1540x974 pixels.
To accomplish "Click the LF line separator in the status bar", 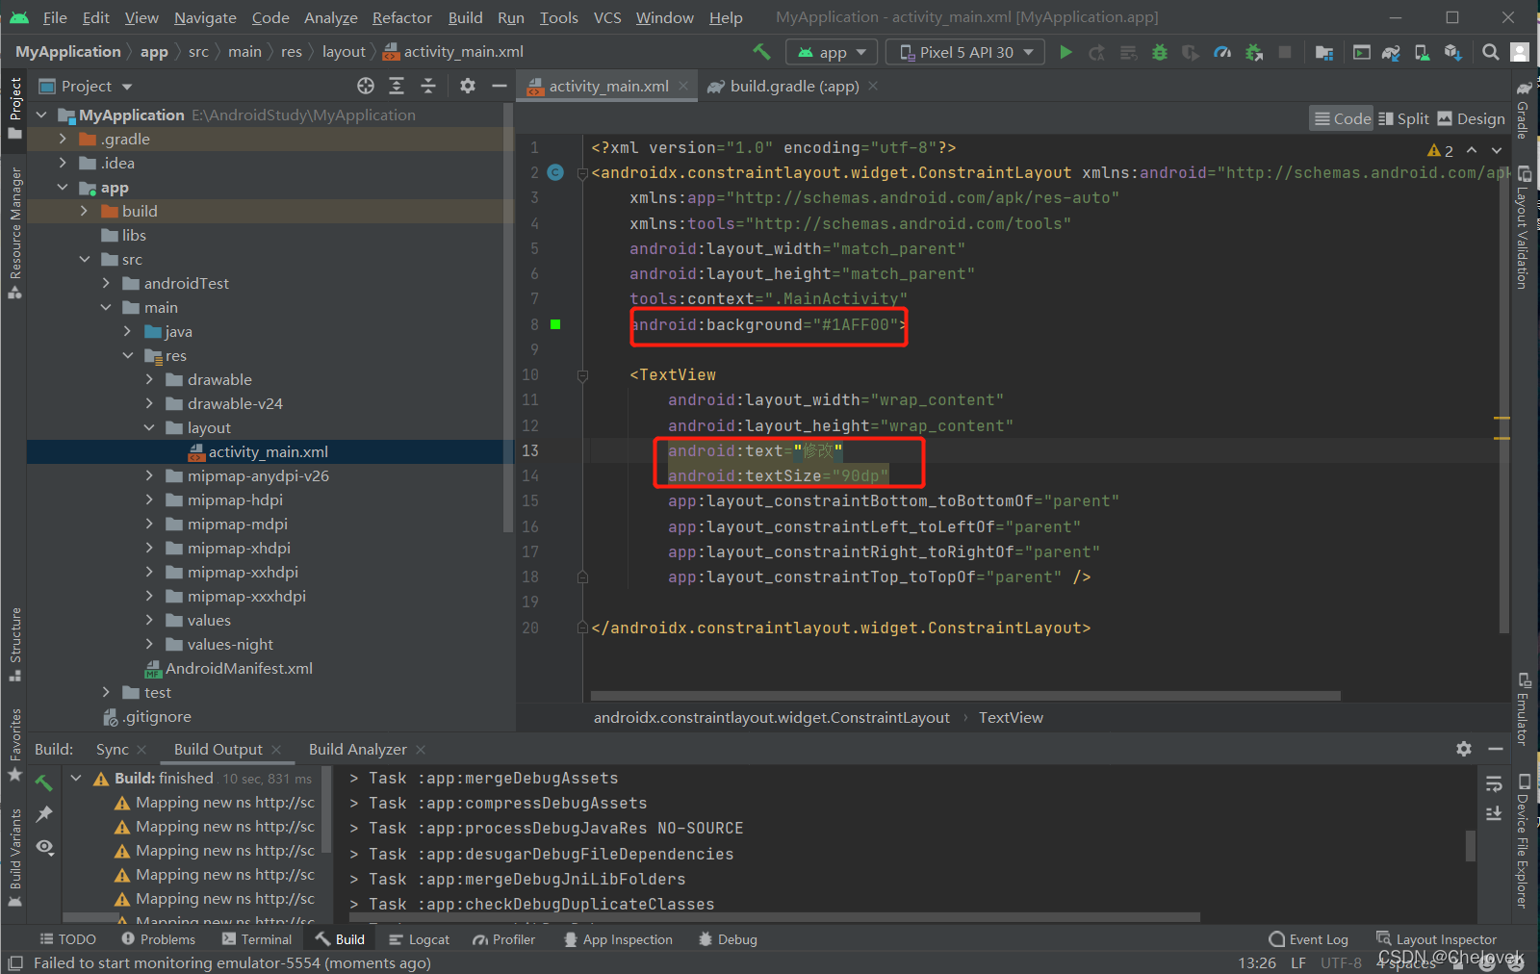I will pos(1298,962).
